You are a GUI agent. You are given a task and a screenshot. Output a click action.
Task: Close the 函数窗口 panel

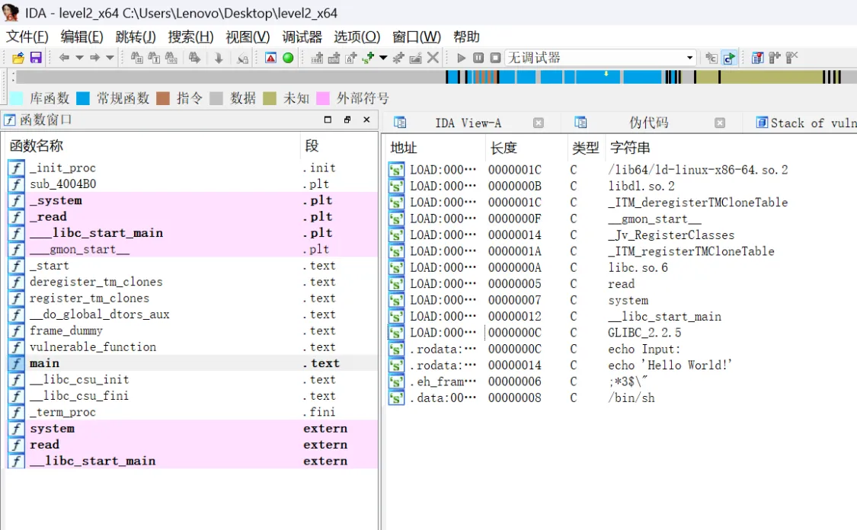(x=366, y=120)
